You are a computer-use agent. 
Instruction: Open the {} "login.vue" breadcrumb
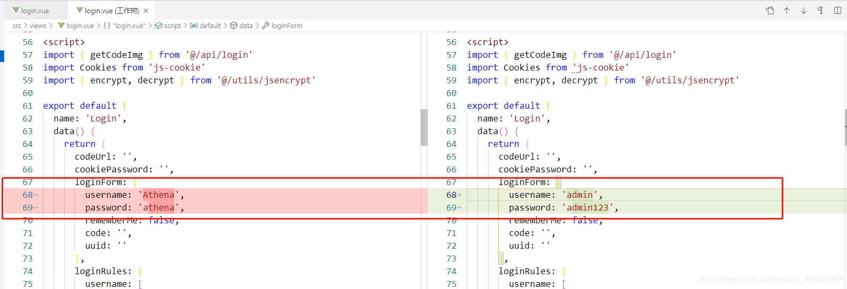124,25
